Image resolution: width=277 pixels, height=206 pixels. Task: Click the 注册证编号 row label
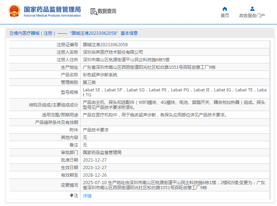67,45
